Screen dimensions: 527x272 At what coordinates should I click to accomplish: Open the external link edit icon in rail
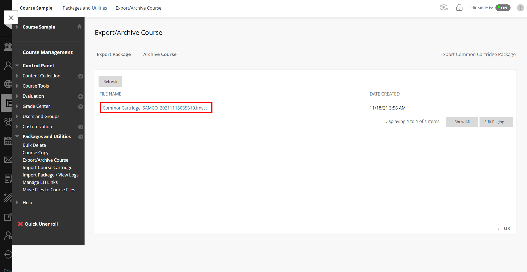pyautogui.click(x=8, y=217)
